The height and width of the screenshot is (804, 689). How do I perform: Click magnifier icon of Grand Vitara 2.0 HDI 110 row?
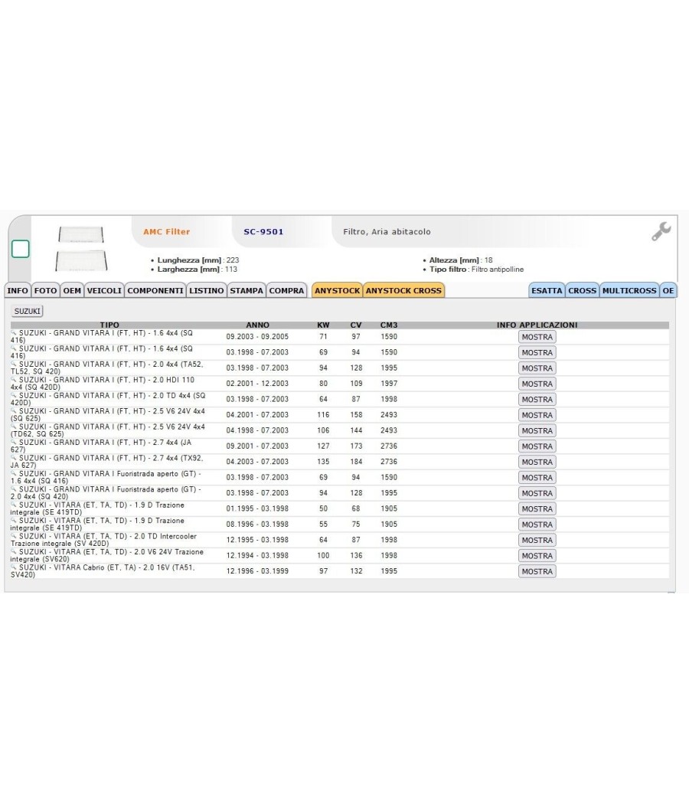14,380
